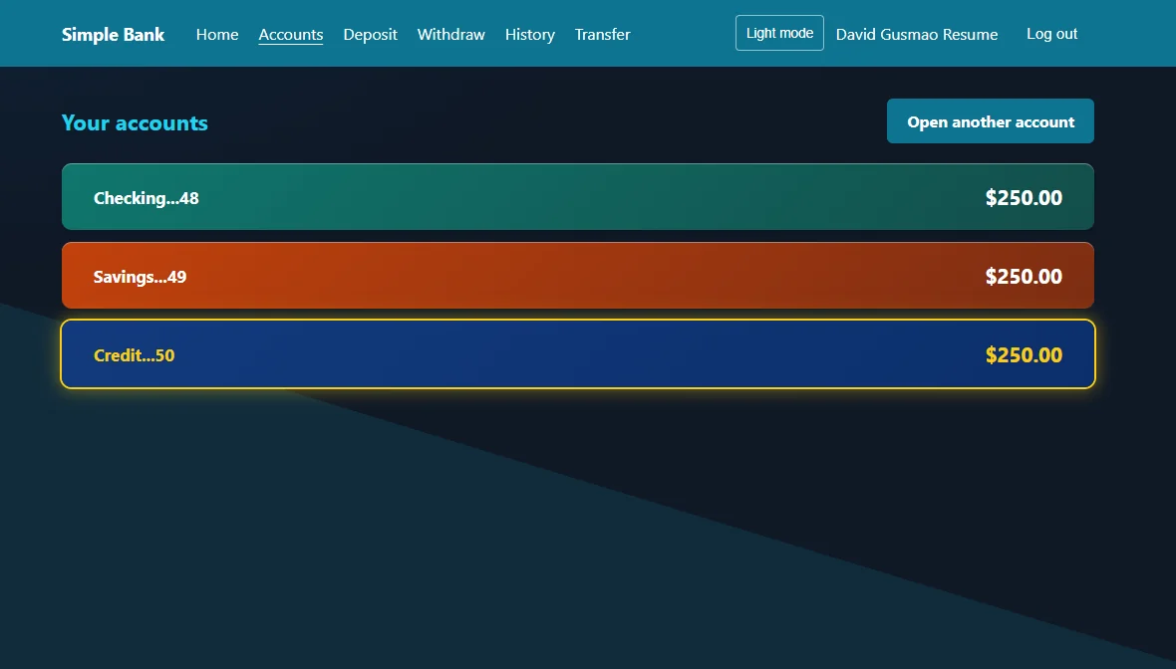Click the Simple Bank logo

(113, 35)
